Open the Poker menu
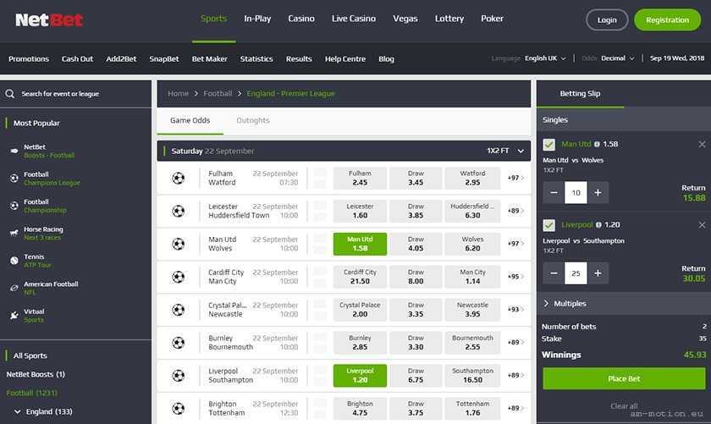The width and height of the screenshot is (711, 424). coord(492,19)
